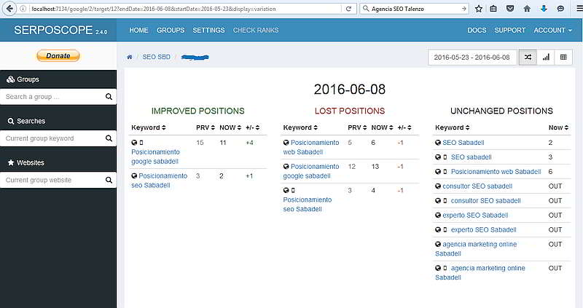The height and width of the screenshot is (308, 583).
Task: Click the date range 2016-05-23 - 2016-06-08 field
Action: click(472, 58)
